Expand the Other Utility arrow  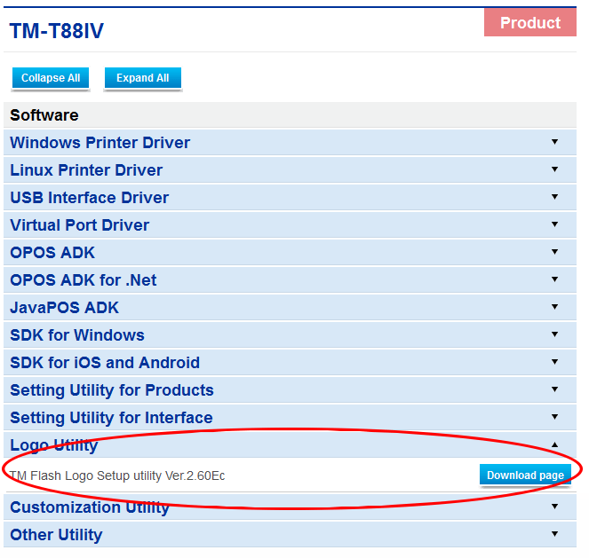click(554, 534)
